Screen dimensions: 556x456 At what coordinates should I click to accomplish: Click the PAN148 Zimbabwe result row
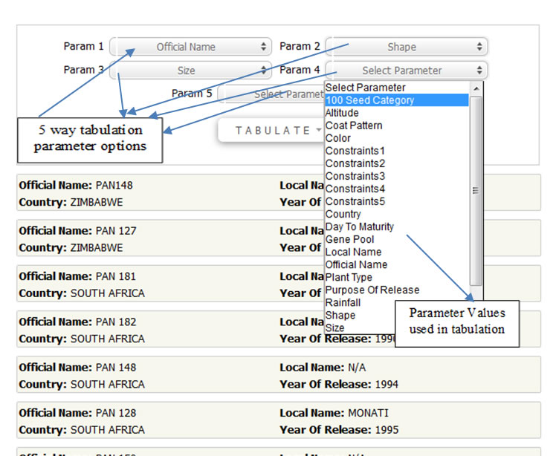pos(149,193)
